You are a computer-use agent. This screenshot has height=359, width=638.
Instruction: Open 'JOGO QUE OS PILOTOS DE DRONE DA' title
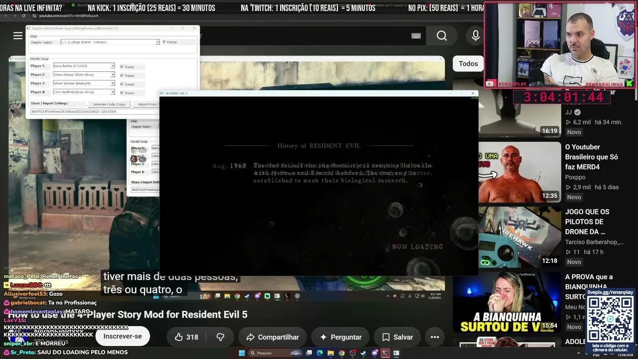point(587,222)
